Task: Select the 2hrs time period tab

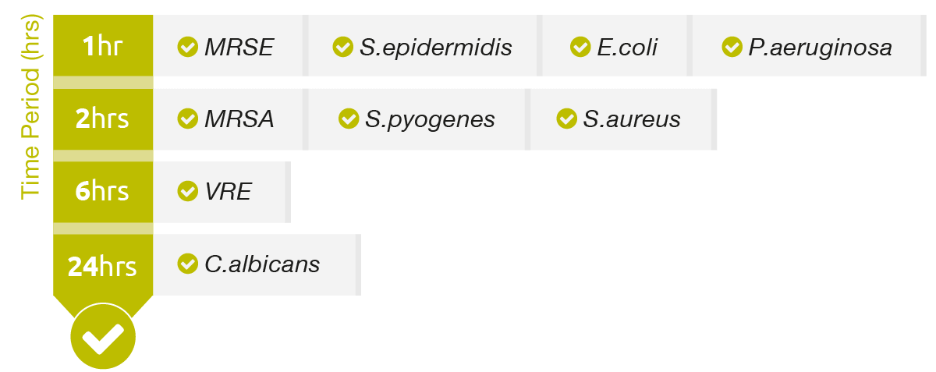Action: (x=103, y=119)
